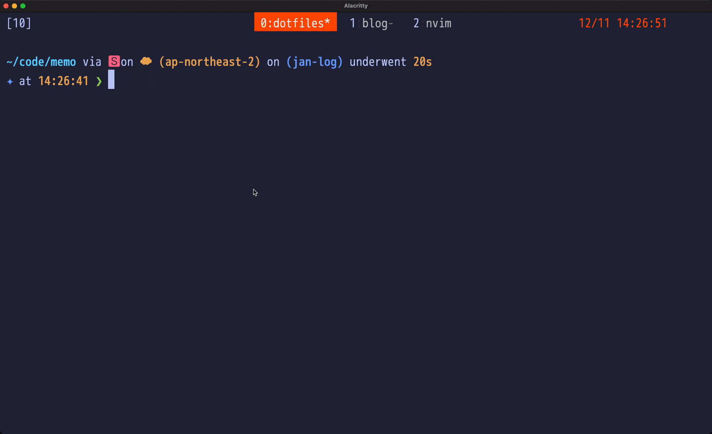This screenshot has width=712, height=434.
Task: Click the (ap-northeast-2) region text
Action: coord(209,62)
